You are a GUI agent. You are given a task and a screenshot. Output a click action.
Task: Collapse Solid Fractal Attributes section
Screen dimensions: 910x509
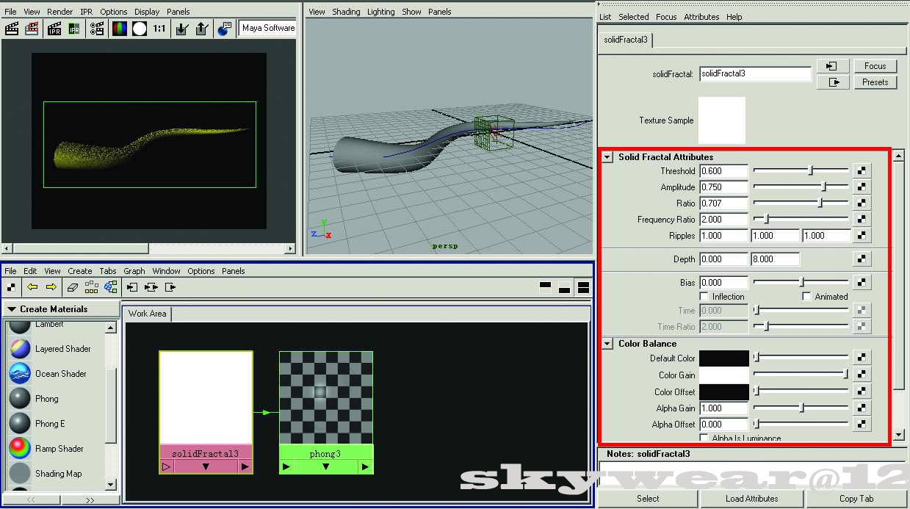coord(607,157)
